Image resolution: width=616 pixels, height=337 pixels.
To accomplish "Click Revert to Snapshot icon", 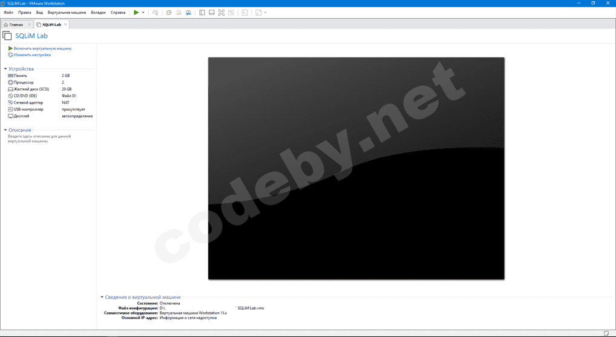I will pyautogui.click(x=179, y=13).
